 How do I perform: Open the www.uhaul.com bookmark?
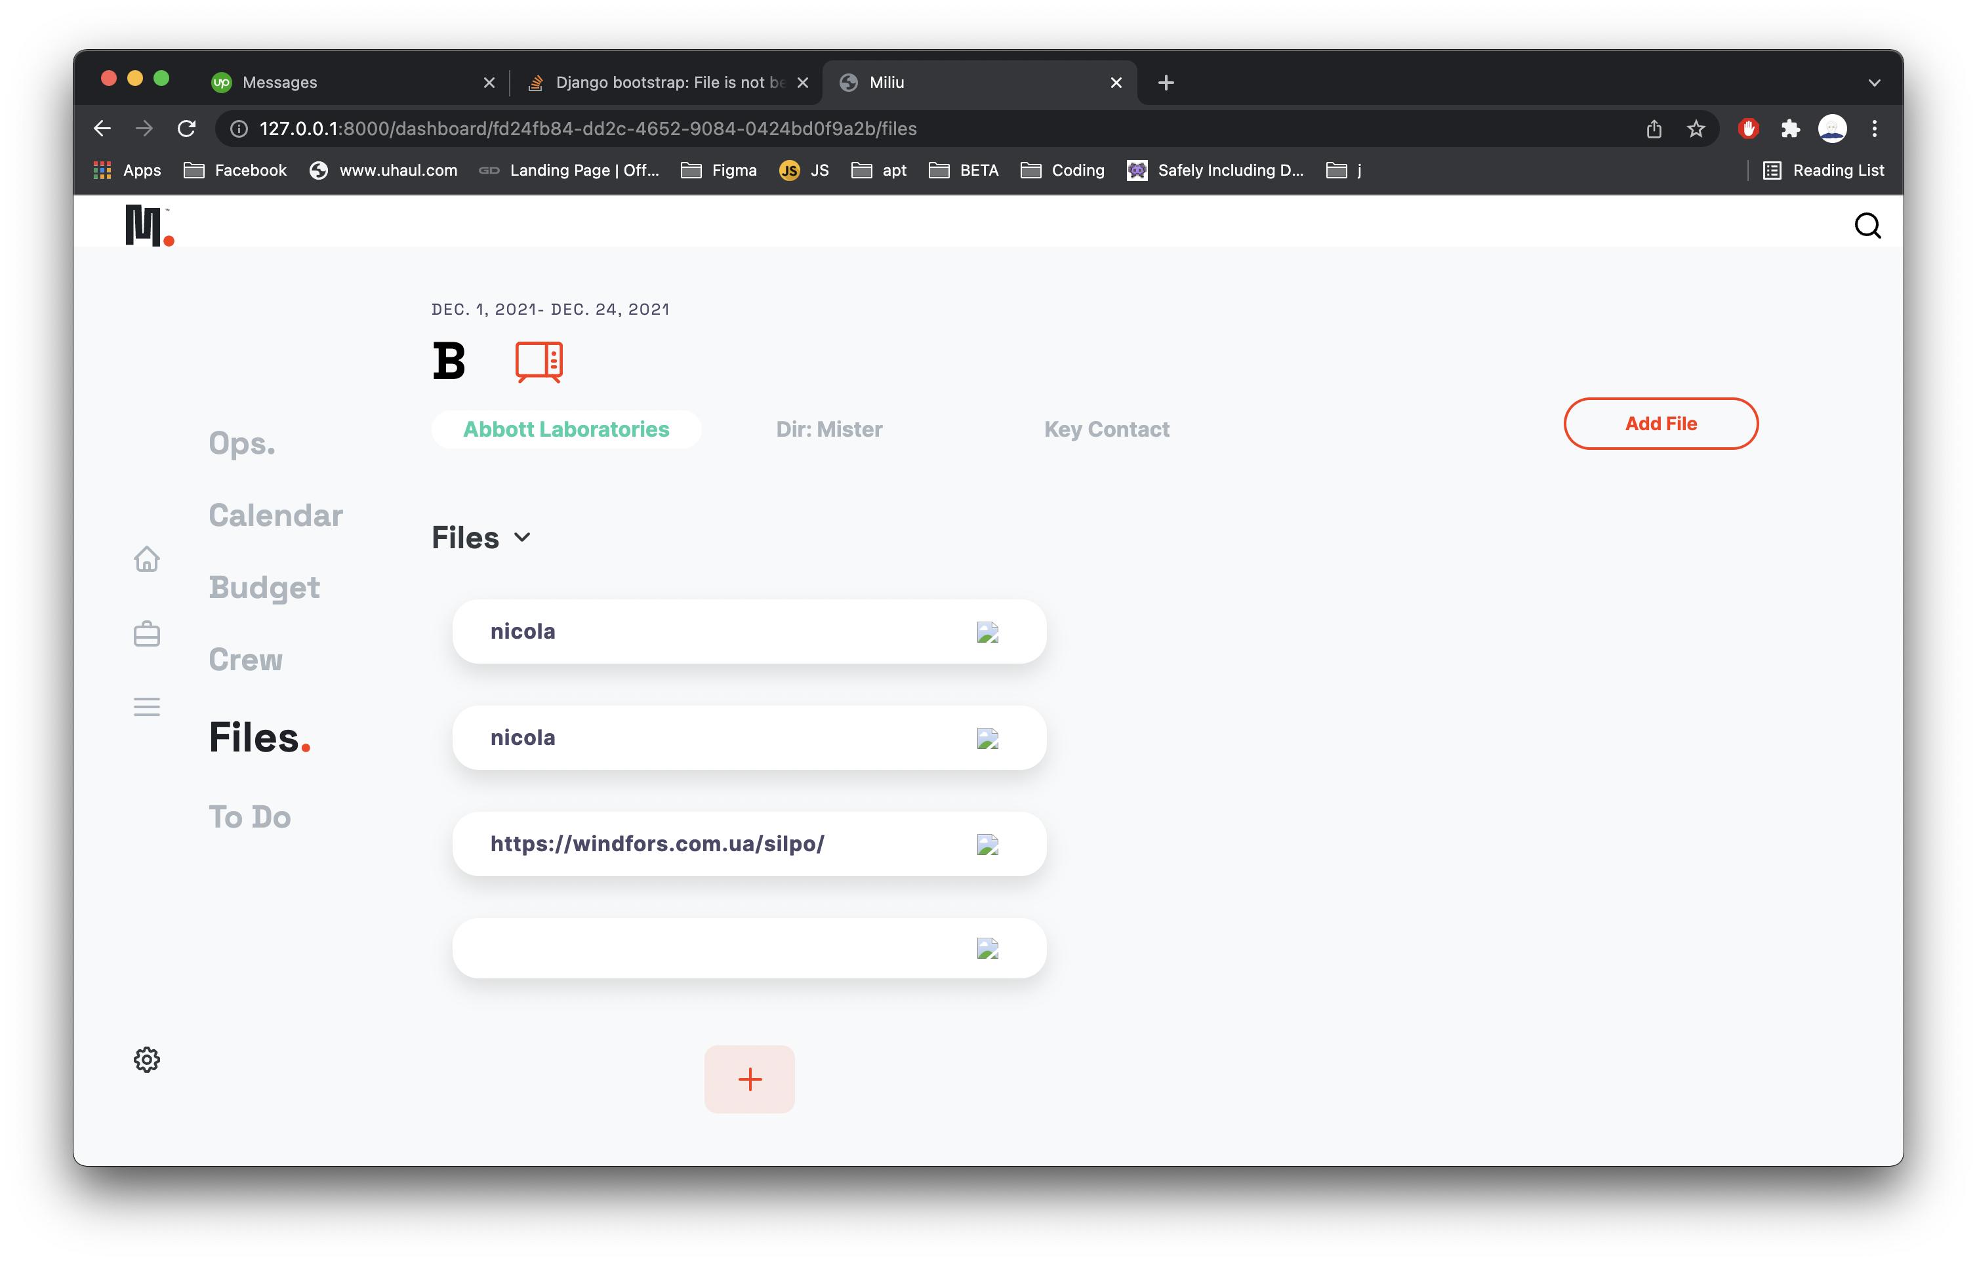pyautogui.click(x=384, y=170)
